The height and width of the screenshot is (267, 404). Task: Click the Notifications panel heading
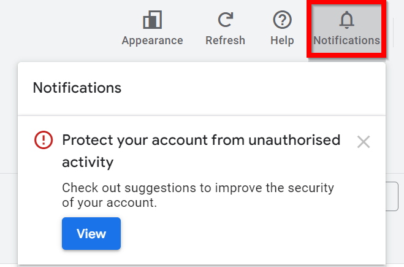[77, 88]
